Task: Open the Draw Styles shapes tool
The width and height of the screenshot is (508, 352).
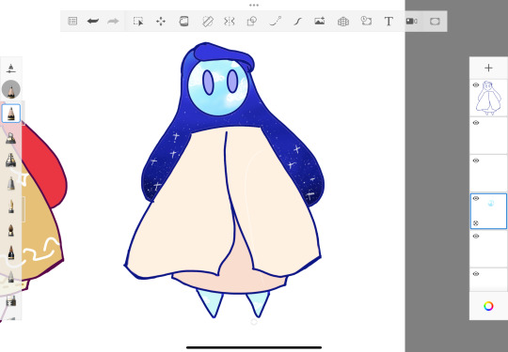Action: 252,22
